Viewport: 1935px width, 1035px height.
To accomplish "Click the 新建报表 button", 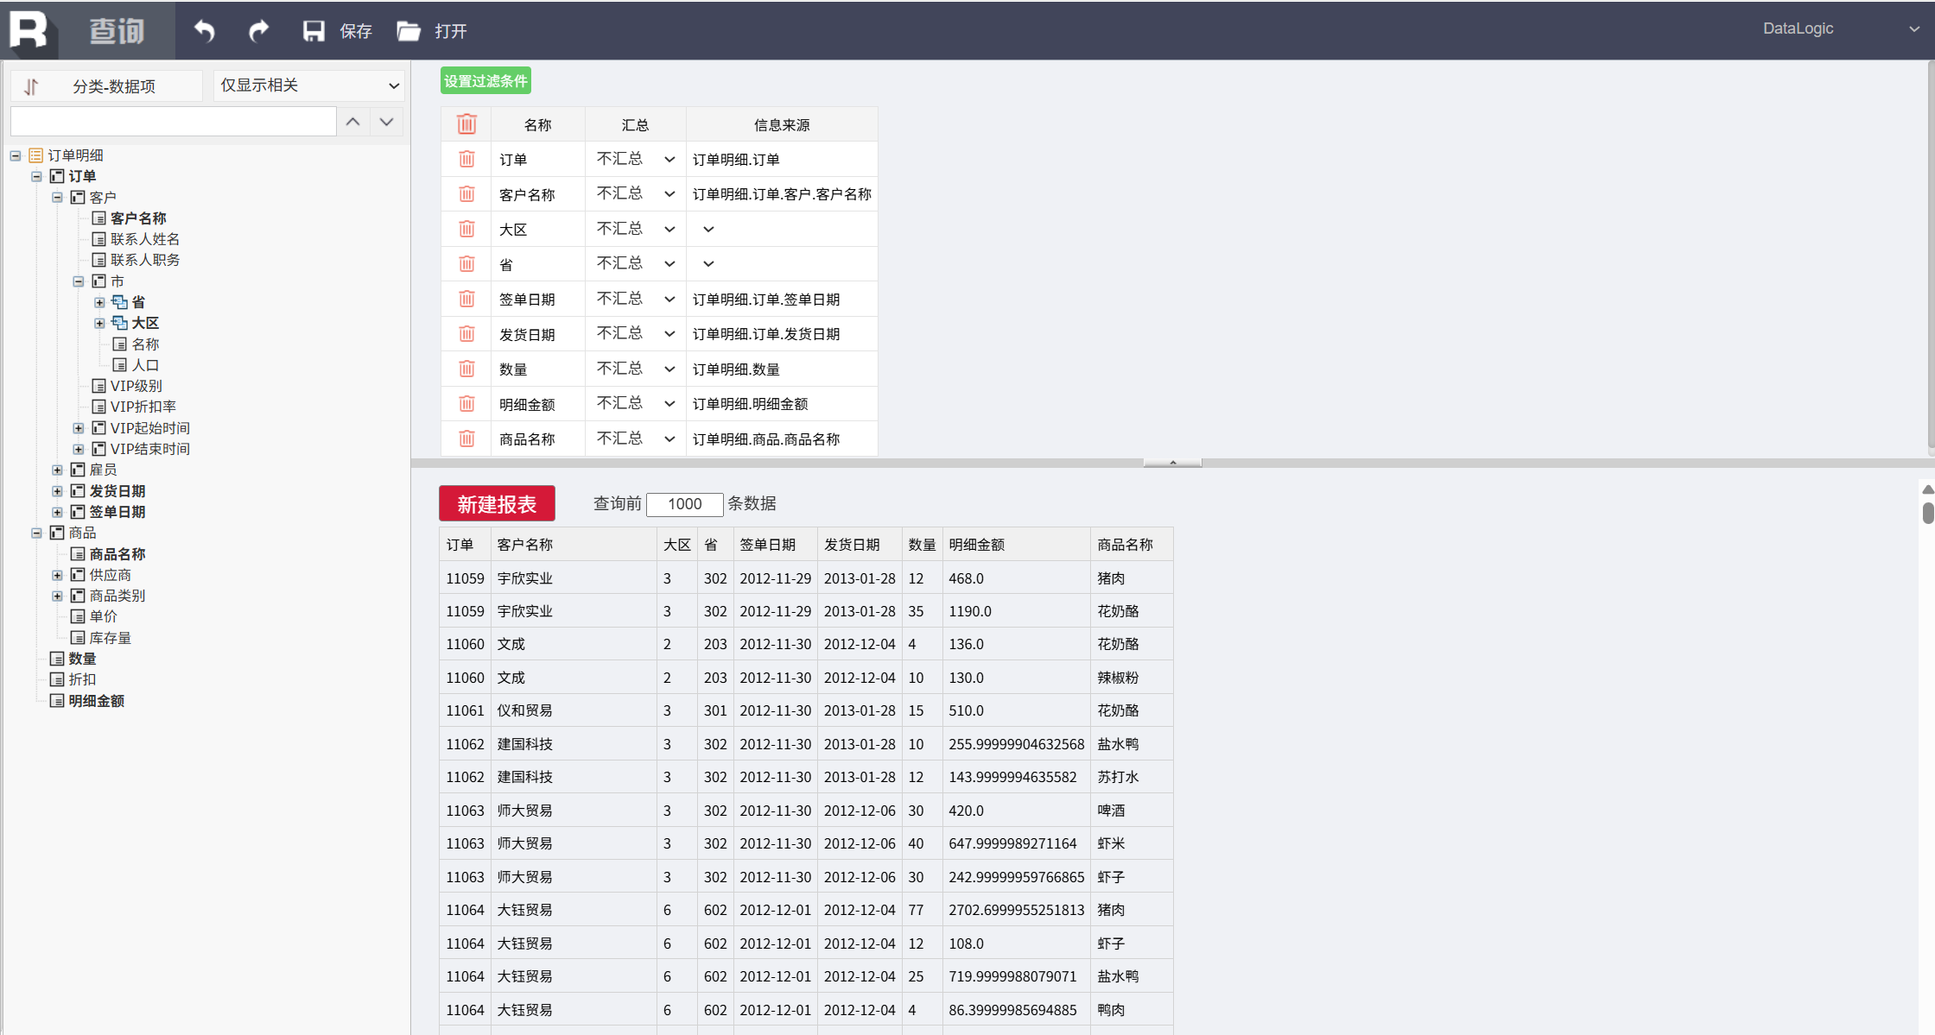I will point(497,504).
